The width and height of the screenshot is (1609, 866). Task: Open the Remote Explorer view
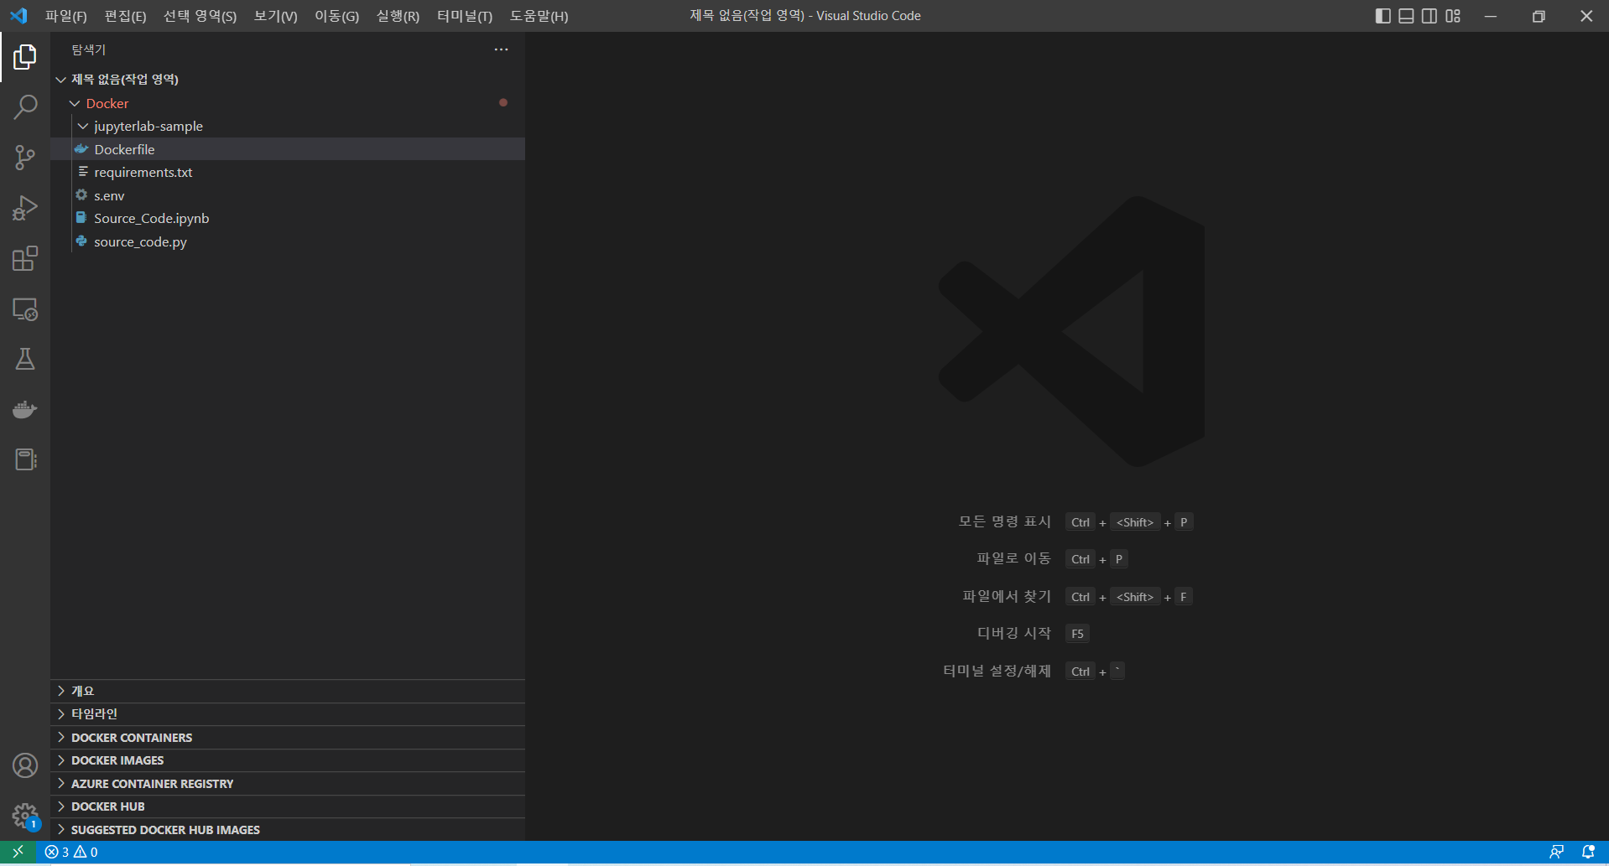click(25, 309)
